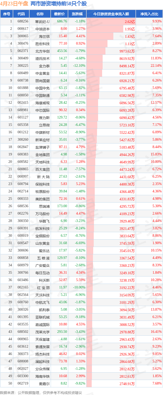Click the 涨跌幅 column header

tap(77, 14)
